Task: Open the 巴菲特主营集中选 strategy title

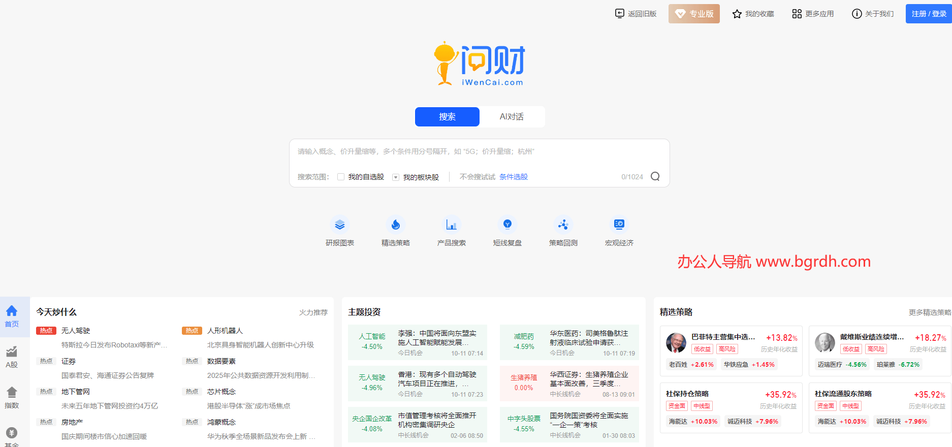Action: click(x=723, y=337)
